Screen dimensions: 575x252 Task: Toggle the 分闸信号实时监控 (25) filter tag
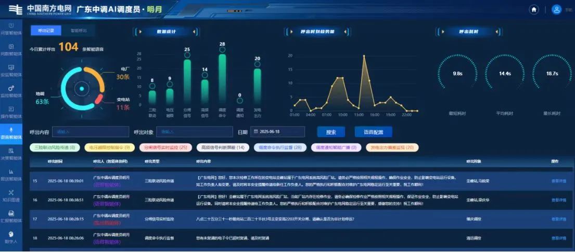pyautogui.click(x=165, y=148)
